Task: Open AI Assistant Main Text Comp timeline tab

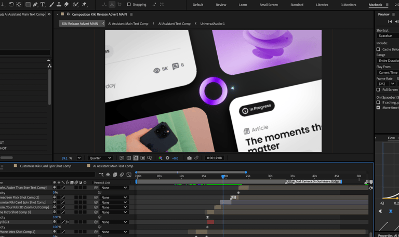Action: point(113,166)
